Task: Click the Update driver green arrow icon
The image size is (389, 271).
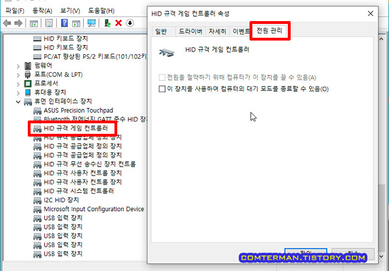Action: 107,23
